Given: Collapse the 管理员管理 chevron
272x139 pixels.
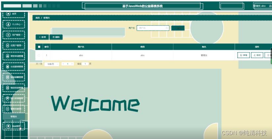Looking at the screenshot, I should coord(22,109).
